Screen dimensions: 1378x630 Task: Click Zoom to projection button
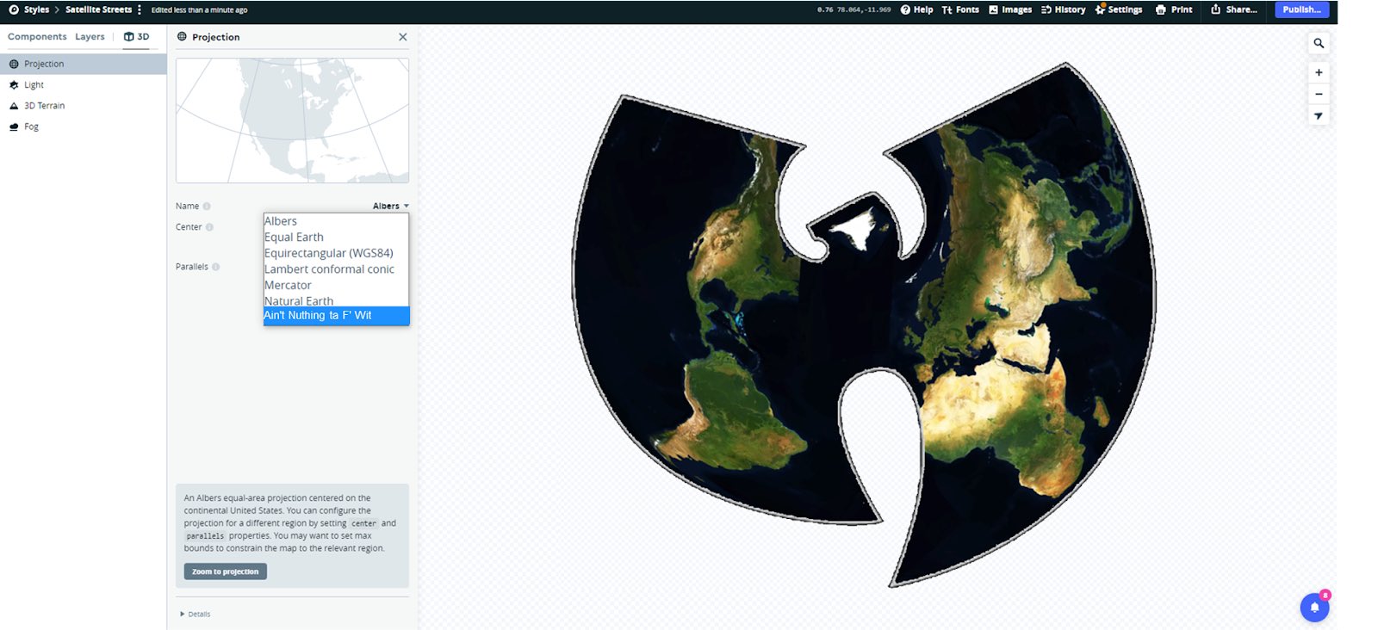click(x=225, y=571)
